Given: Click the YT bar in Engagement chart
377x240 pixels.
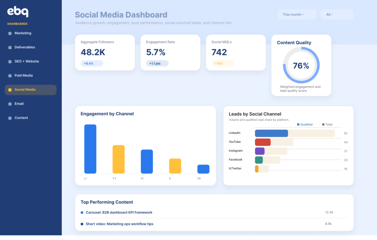Looking at the screenshot, I should pos(119,159).
